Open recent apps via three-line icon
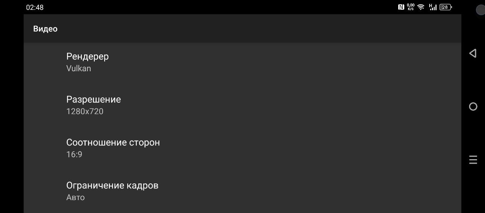The height and width of the screenshot is (213, 485). point(473,160)
